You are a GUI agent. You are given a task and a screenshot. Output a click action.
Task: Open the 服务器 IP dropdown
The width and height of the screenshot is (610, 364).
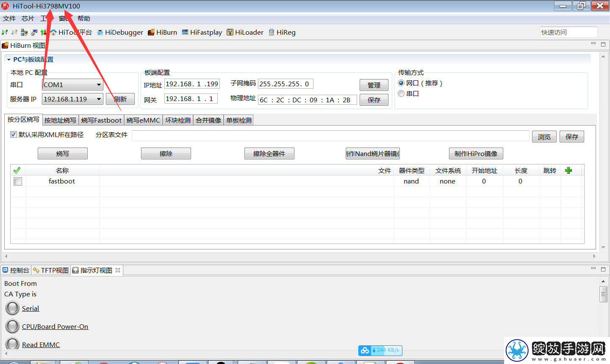tap(72, 99)
